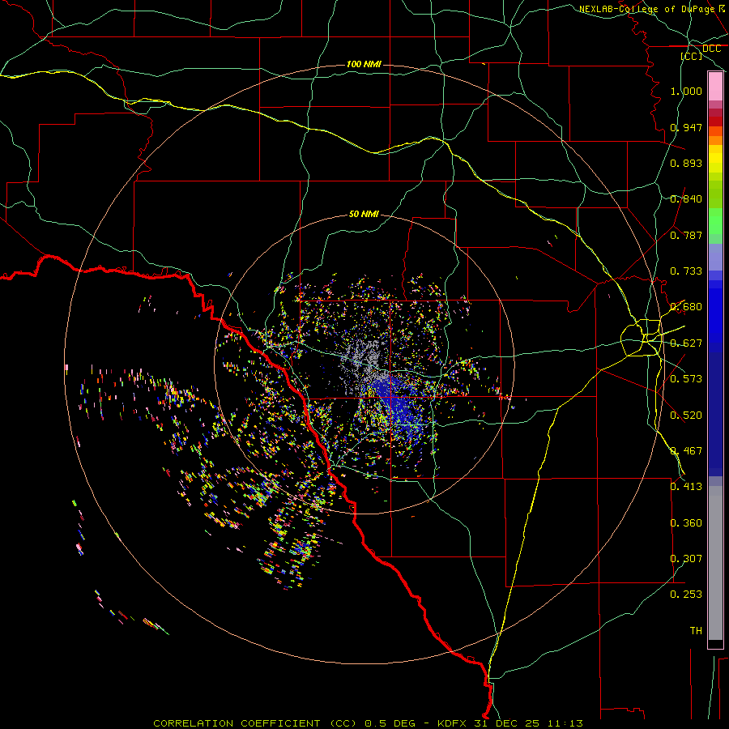The width and height of the screenshot is (729, 729).
Task: Select the 0.840 scale value
Action: click(686, 199)
